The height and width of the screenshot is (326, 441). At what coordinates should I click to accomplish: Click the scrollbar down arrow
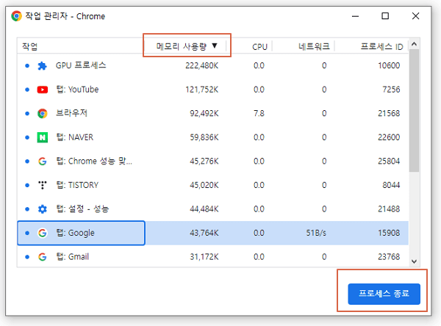414,261
